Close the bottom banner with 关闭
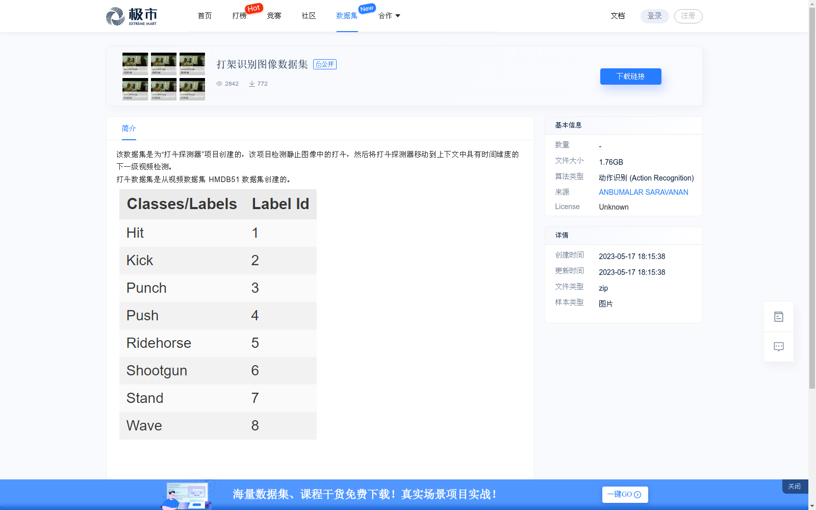This screenshot has height=510, width=816. pyautogui.click(x=795, y=487)
